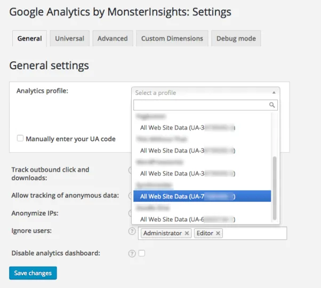Click the profile dropdown scrollbar thumb
321x288 pixels.
coord(275,188)
